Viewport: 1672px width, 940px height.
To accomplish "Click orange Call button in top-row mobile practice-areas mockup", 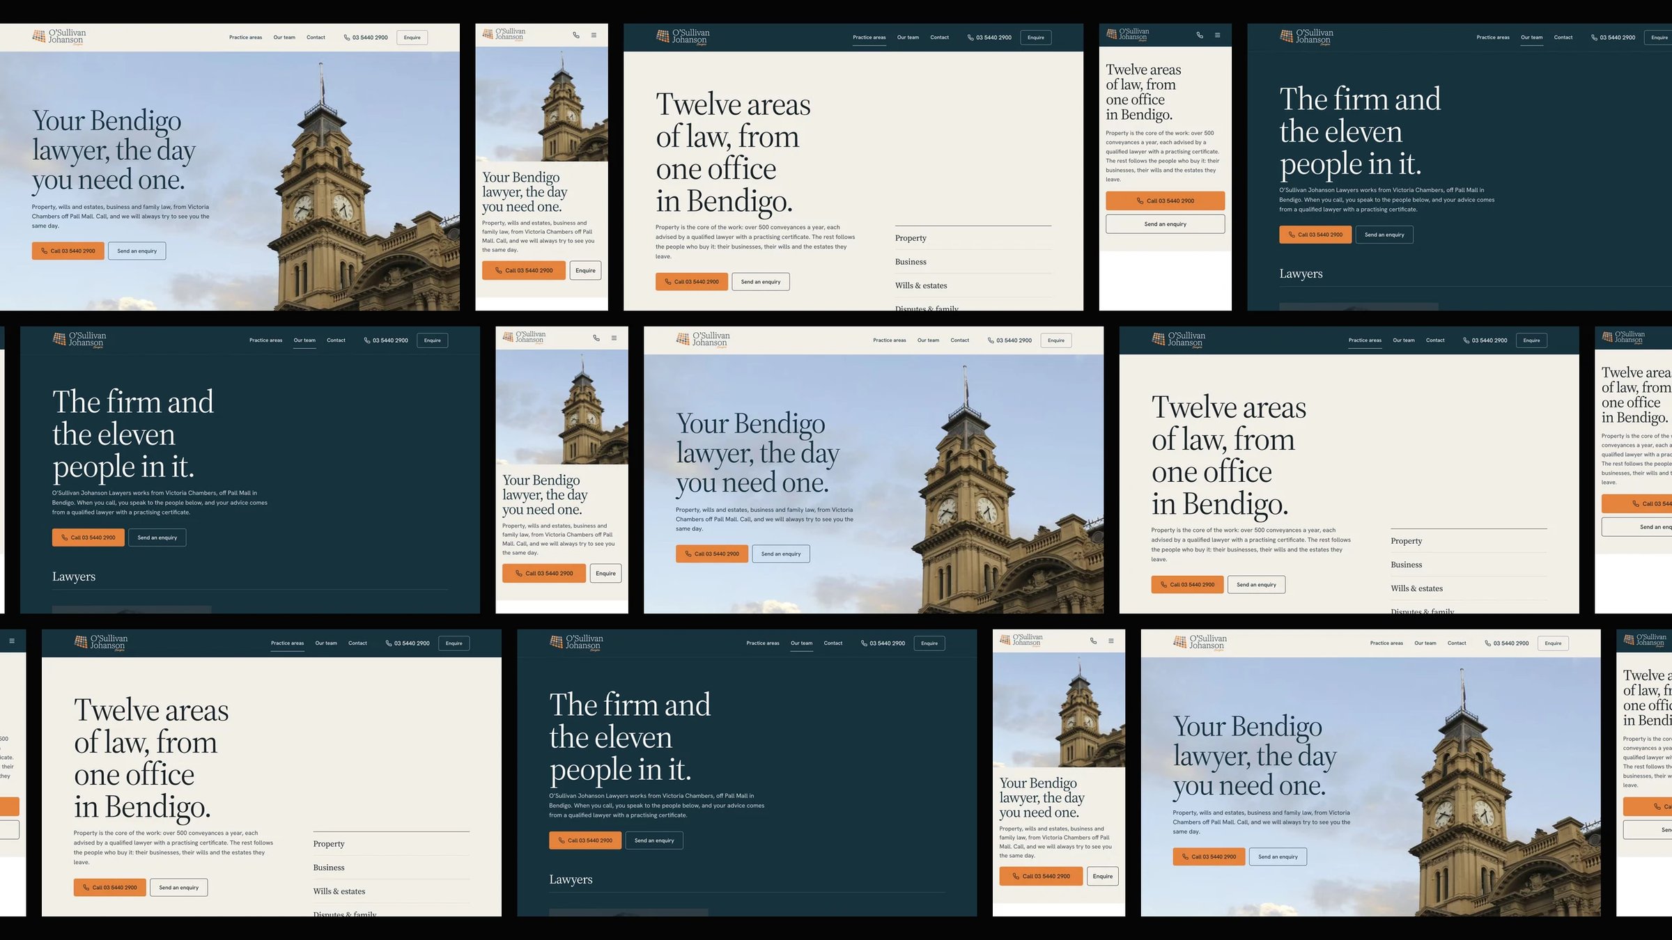I will point(1165,201).
